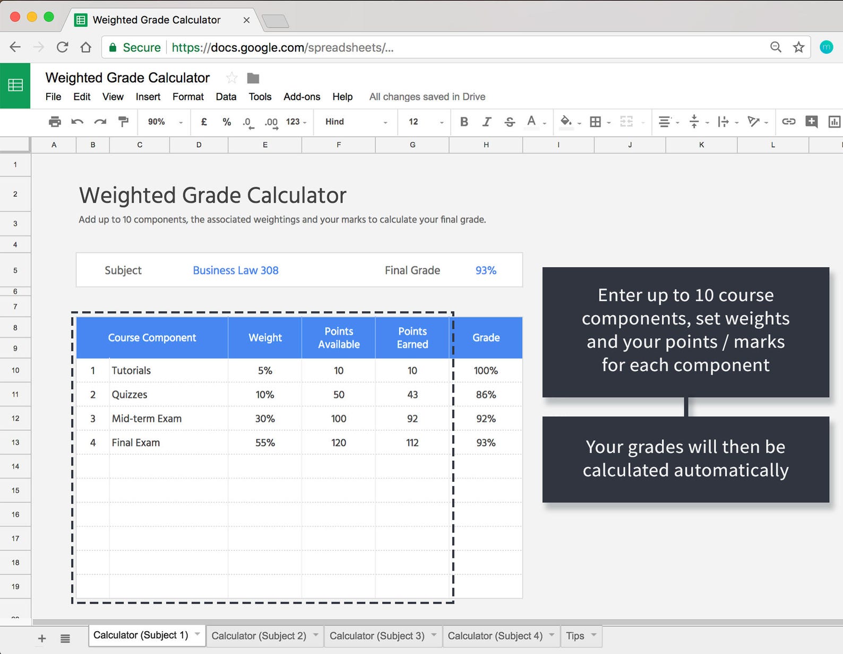Click the Print icon in the toolbar
Image resolution: width=843 pixels, height=654 pixels.
pyautogui.click(x=55, y=122)
